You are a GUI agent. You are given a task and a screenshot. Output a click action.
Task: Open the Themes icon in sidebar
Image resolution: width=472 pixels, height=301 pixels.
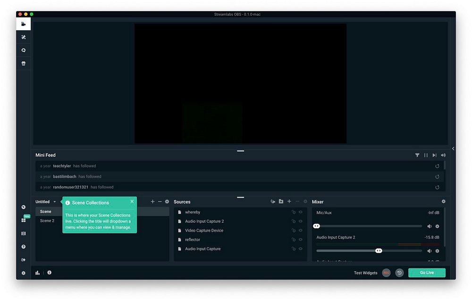[24, 37]
